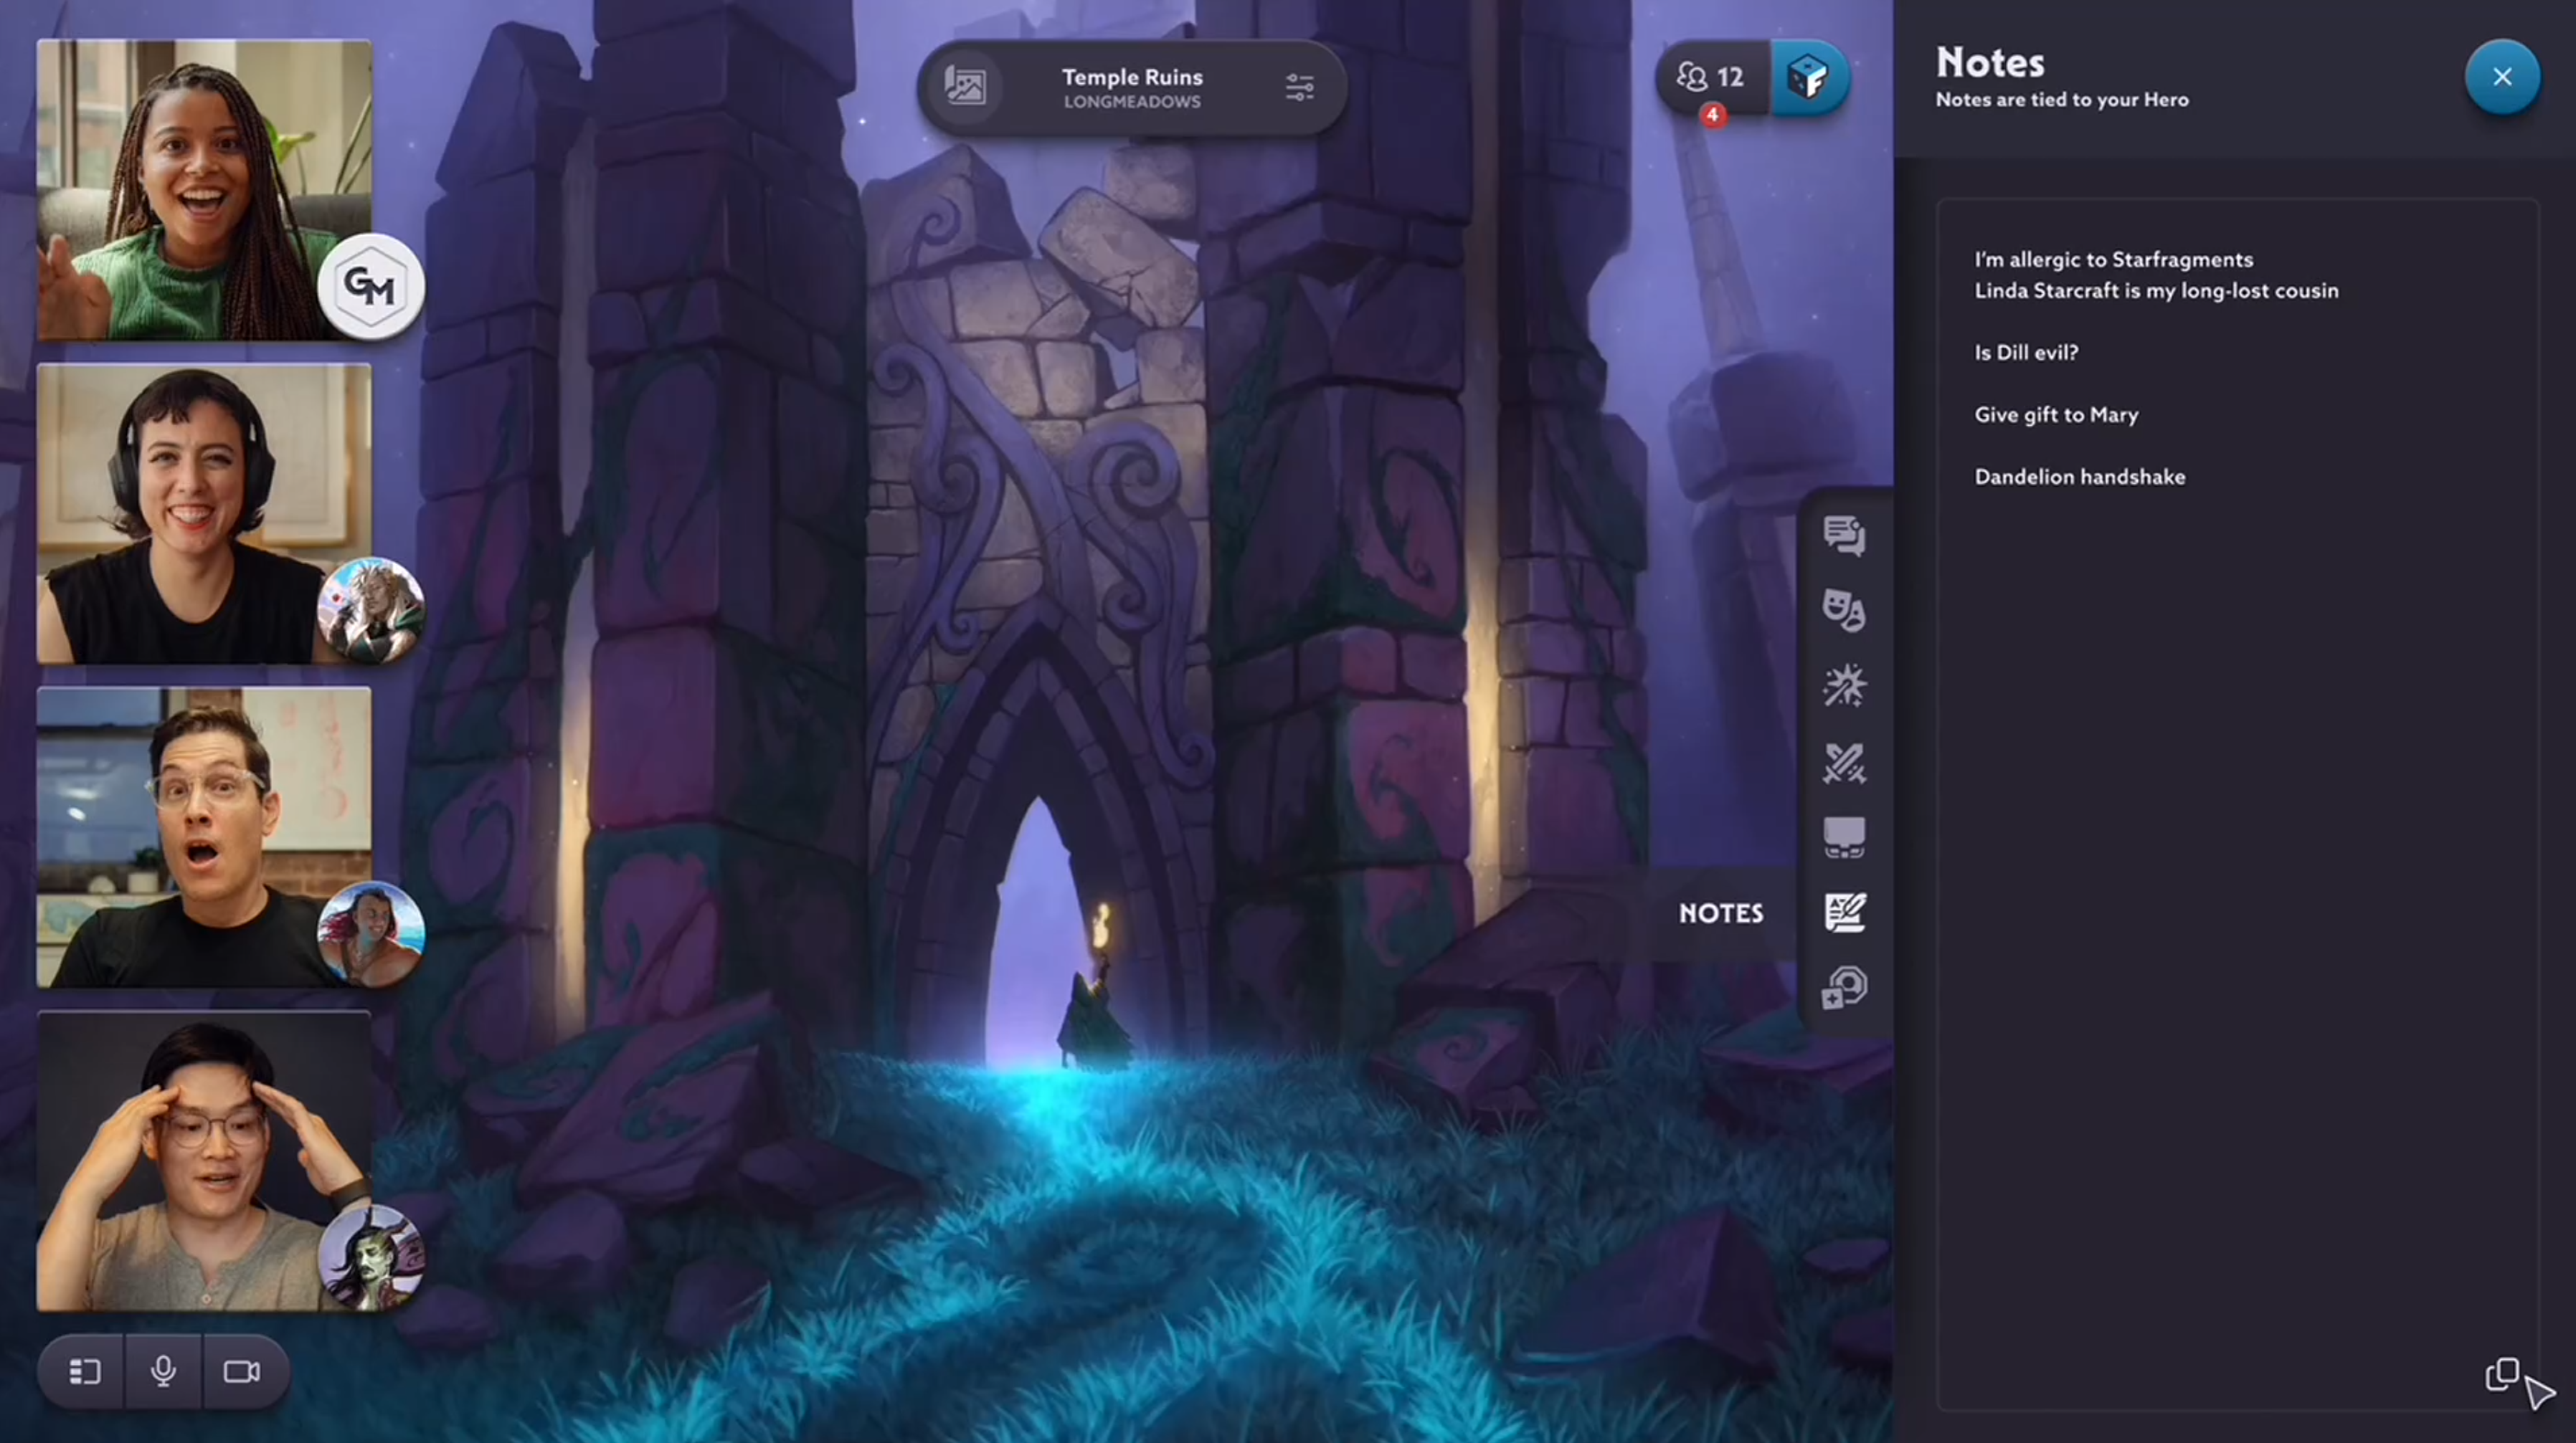
Task: Toggle the camera video button
Action: pyautogui.click(x=242, y=1371)
